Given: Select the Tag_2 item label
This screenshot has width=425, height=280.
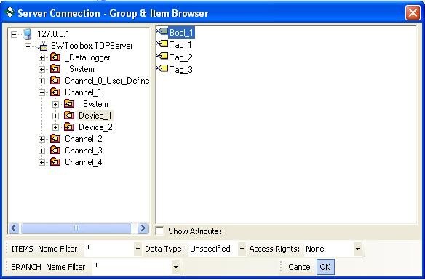Looking at the screenshot, I should click(181, 57).
